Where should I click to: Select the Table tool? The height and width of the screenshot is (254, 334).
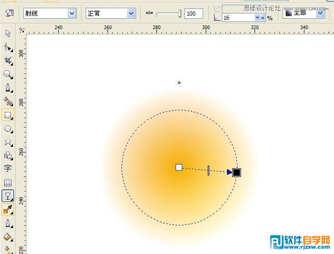coord(8,183)
